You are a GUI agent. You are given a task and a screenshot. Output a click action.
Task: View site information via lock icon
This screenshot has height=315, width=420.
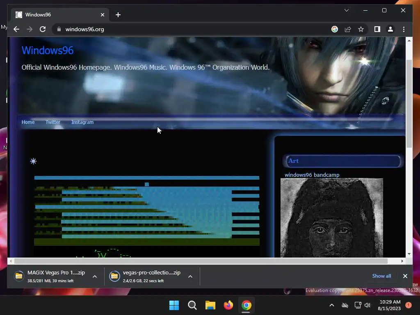(x=59, y=29)
